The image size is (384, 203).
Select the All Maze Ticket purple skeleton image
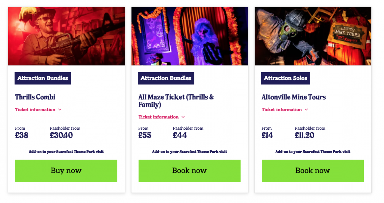pyautogui.click(x=190, y=36)
